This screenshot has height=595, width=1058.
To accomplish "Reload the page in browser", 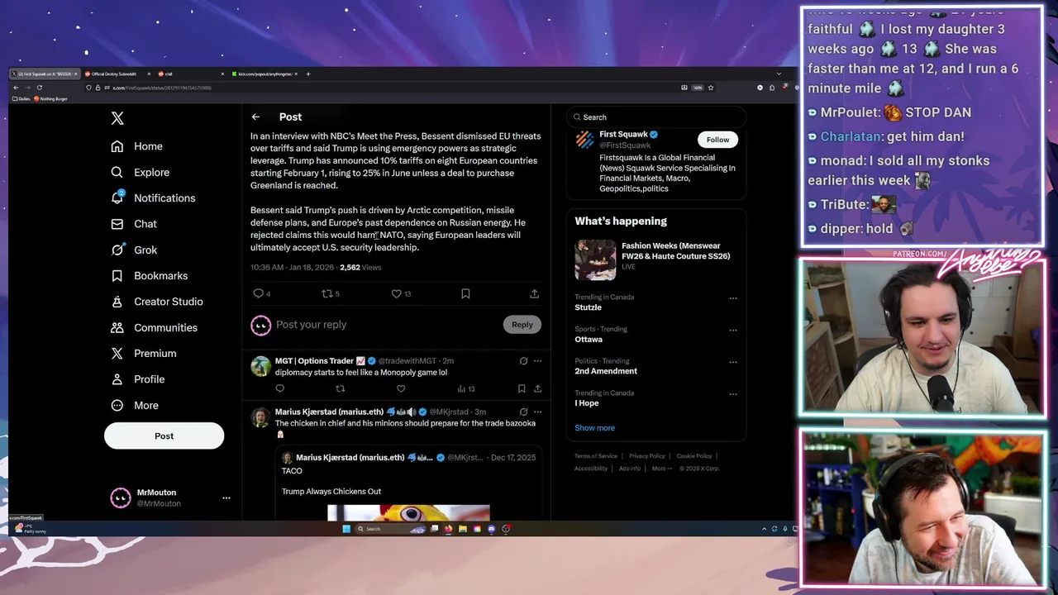I will click(x=39, y=88).
